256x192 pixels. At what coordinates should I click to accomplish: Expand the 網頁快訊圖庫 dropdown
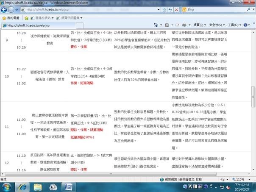(x=70, y=18)
